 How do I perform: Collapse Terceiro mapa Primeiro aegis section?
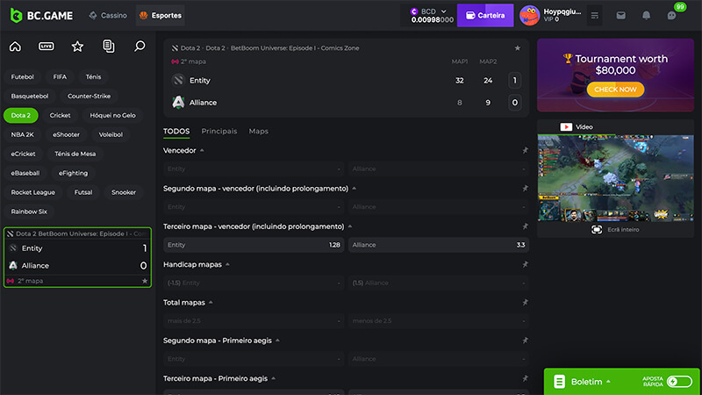(274, 379)
